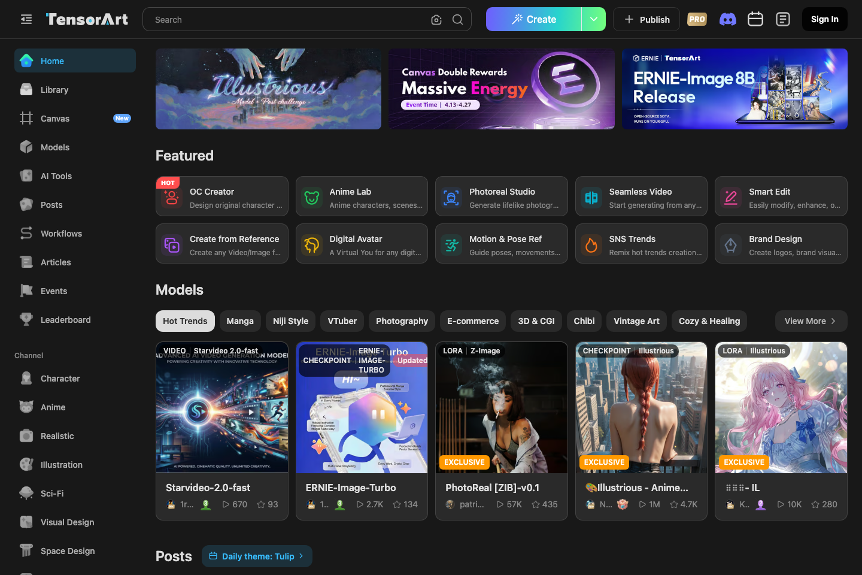Screen dimensions: 862x575
Task: Open the SNS Trends feature card
Action: [641, 243]
